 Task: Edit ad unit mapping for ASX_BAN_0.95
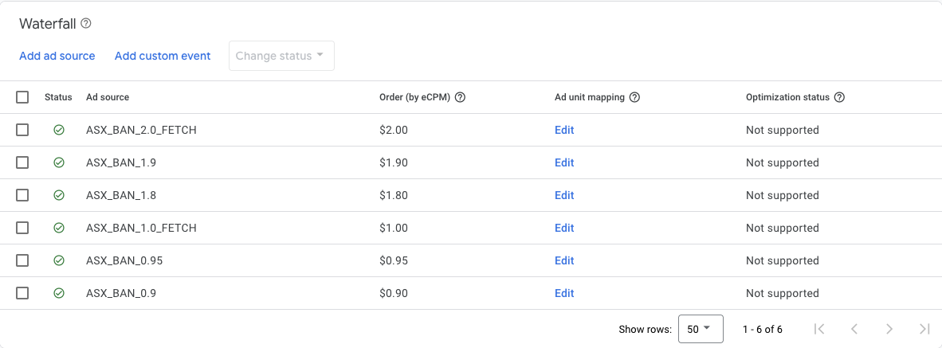[564, 260]
